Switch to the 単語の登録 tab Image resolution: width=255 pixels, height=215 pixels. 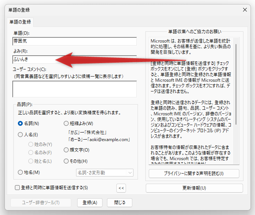pos(20,22)
